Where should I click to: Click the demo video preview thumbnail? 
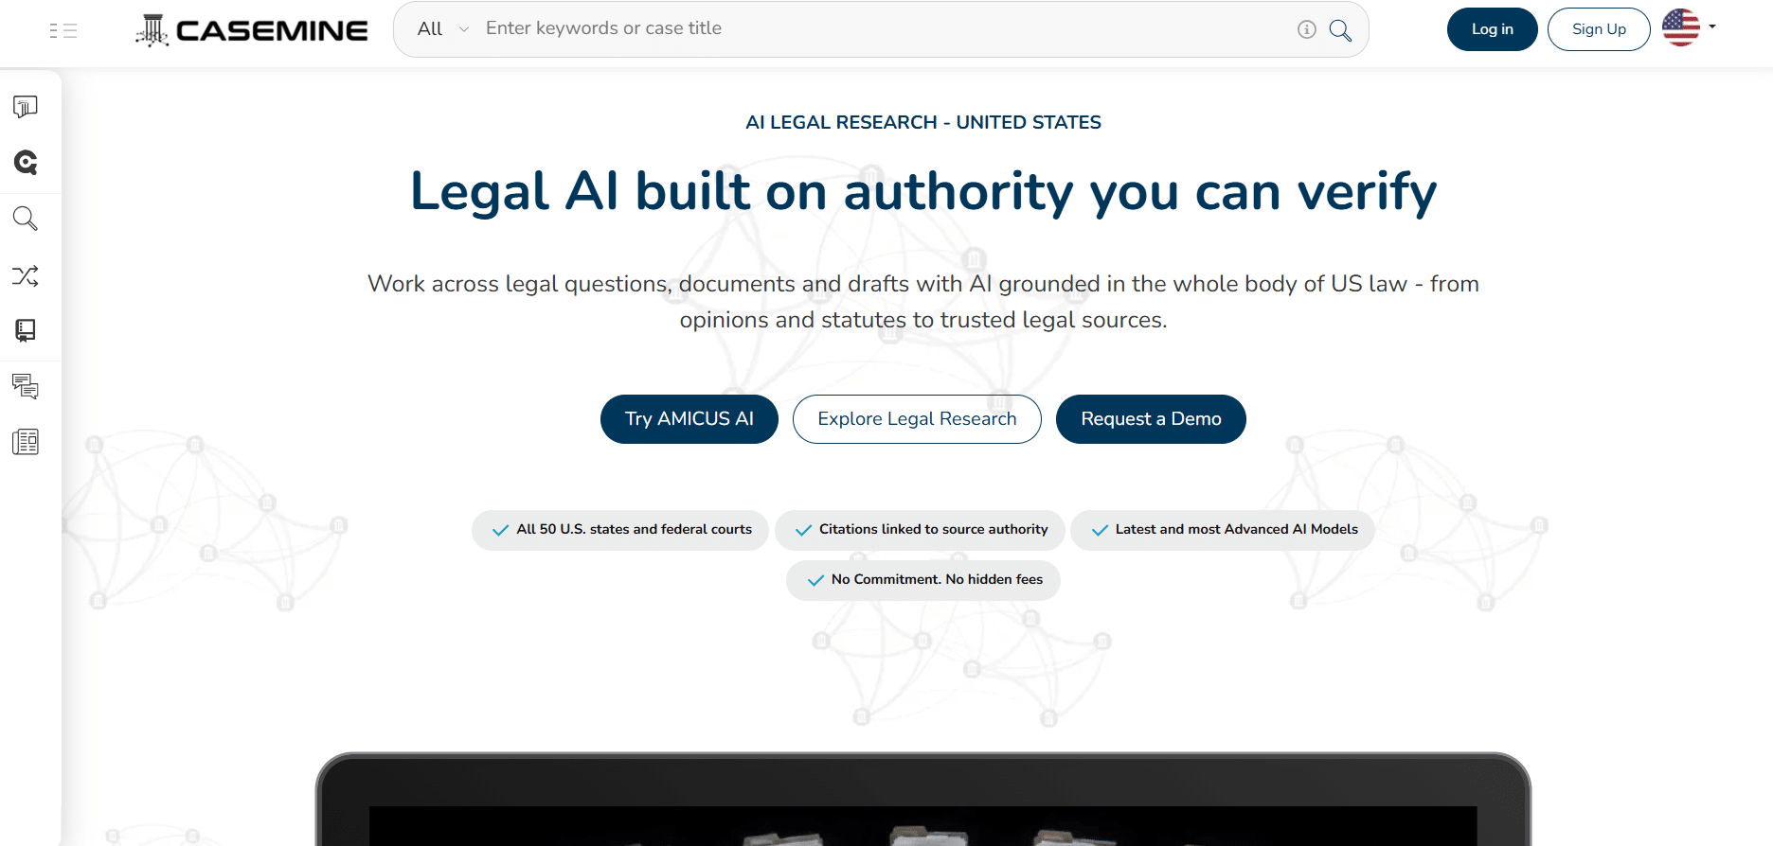(x=923, y=825)
